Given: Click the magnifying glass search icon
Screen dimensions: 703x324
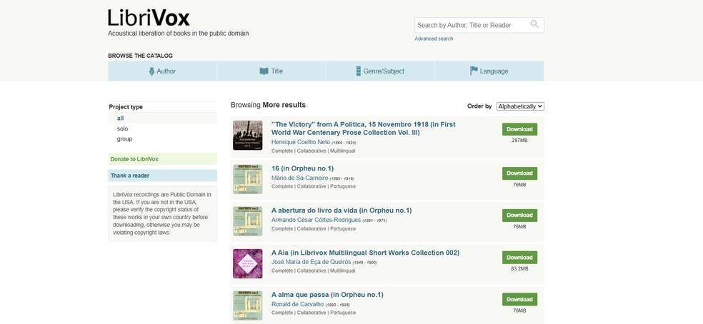Looking at the screenshot, I should (534, 24).
